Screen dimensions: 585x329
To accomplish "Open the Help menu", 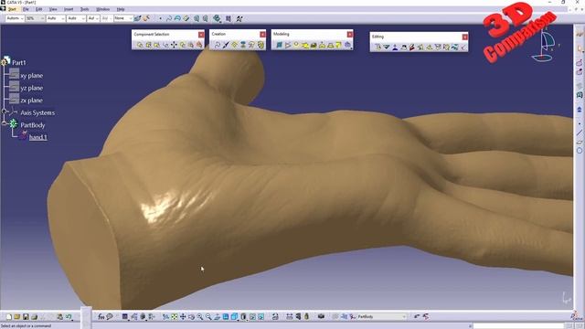I will 121,9.
